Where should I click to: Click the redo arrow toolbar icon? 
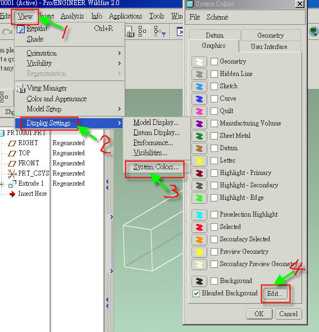pyautogui.click(x=7, y=32)
